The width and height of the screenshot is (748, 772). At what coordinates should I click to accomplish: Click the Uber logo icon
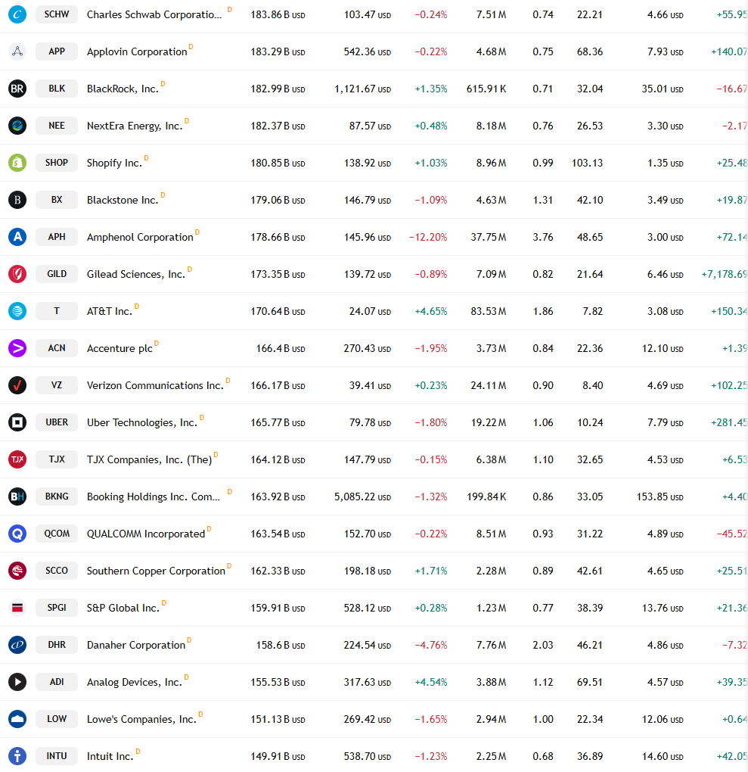17,422
